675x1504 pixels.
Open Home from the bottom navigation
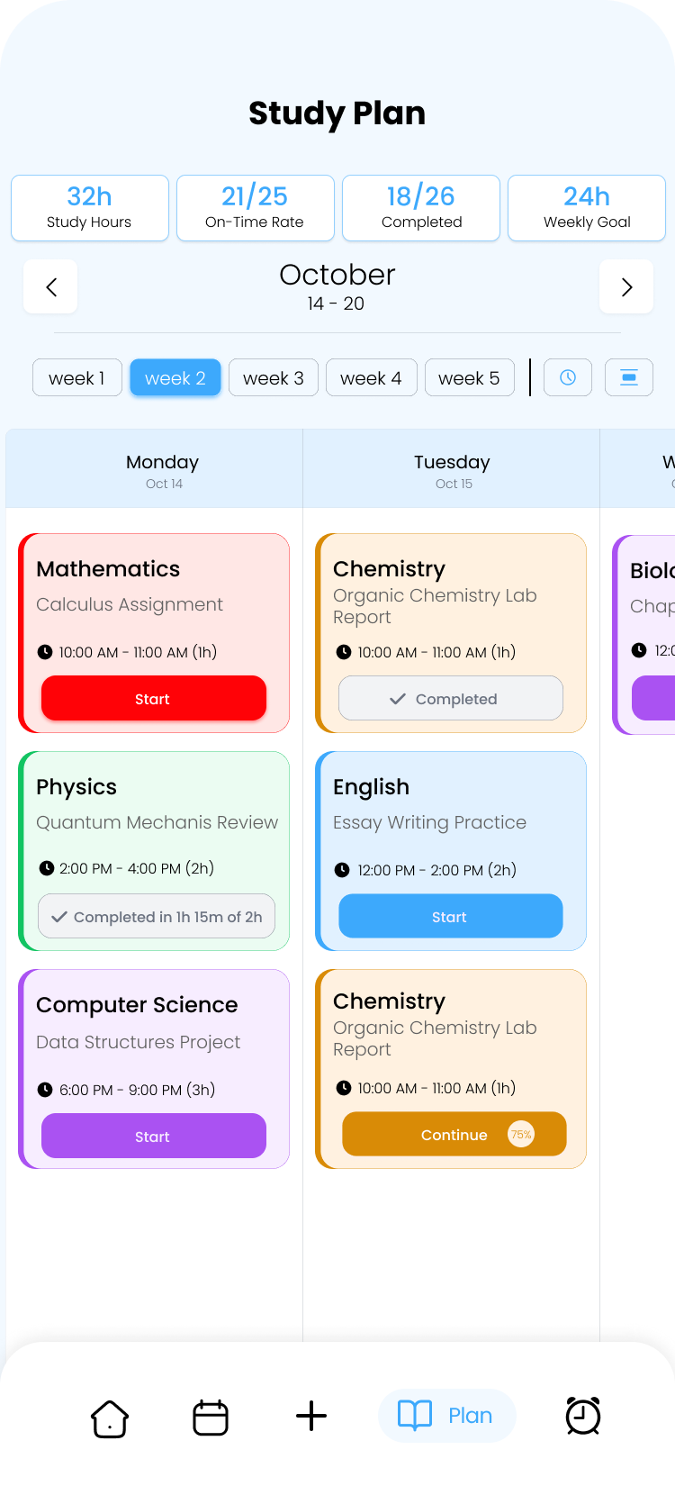coord(109,1417)
